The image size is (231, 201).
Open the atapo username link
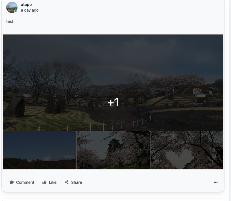coord(26,5)
